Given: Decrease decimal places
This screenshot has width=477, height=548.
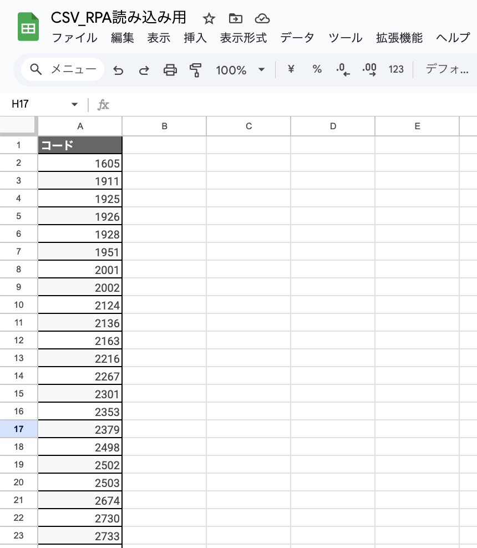Looking at the screenshot, I should [x=343, y=70].
